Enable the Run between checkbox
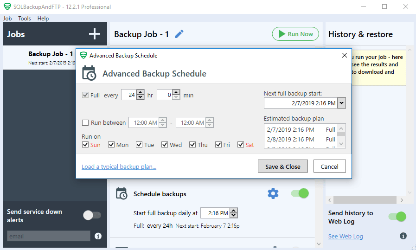The height and width of the screenshot is (250, 416). coord(85,122)
